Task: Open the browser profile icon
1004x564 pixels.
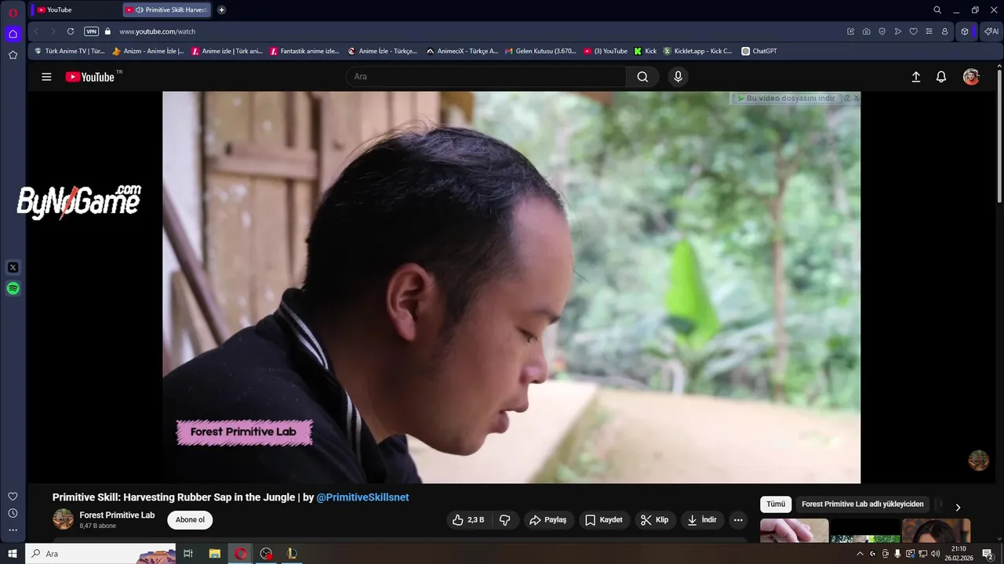Action: [x=944, y=31]
